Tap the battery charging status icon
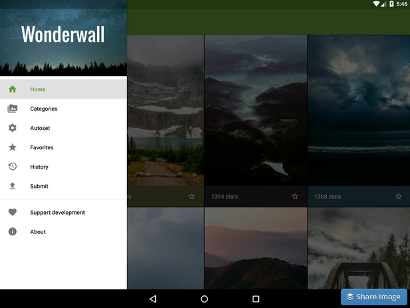 click(x=391, y=4)
